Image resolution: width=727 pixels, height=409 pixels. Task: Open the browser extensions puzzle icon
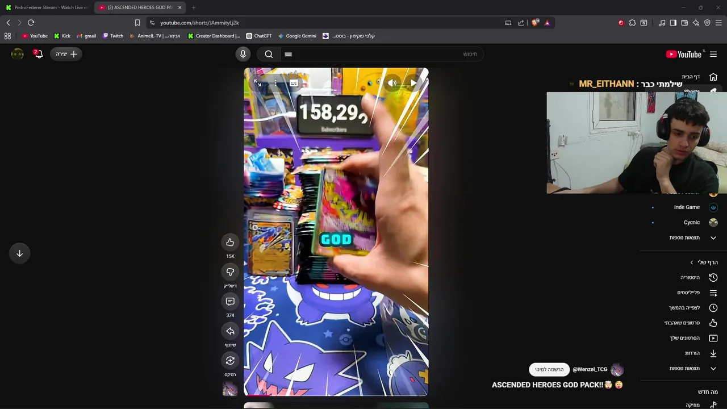click(632, 23)
